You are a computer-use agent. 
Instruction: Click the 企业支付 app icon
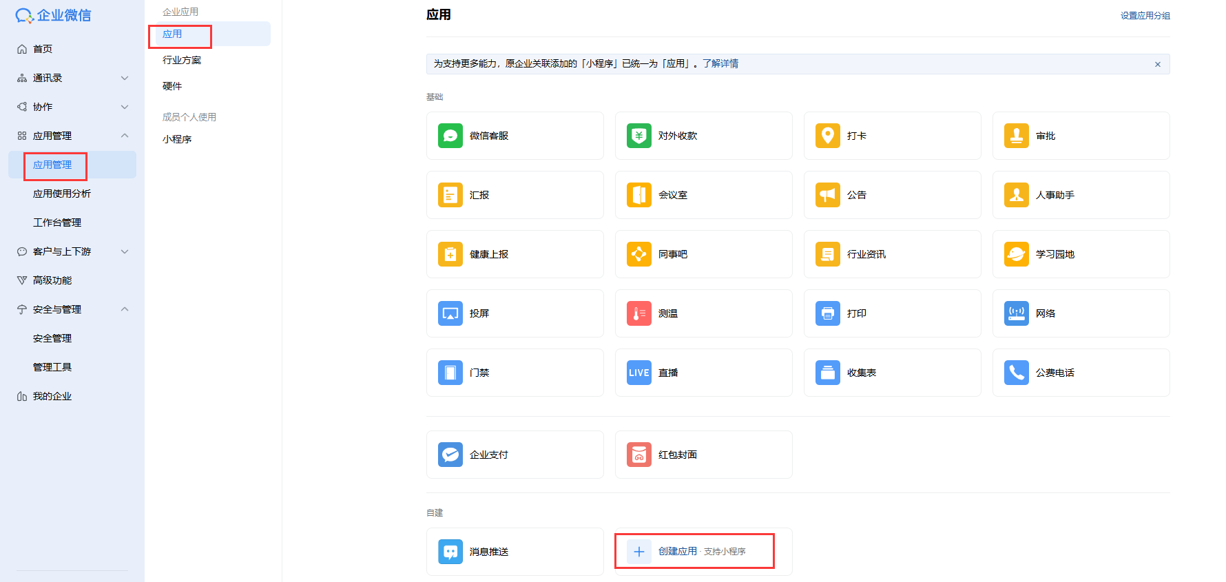coord(450,455)
